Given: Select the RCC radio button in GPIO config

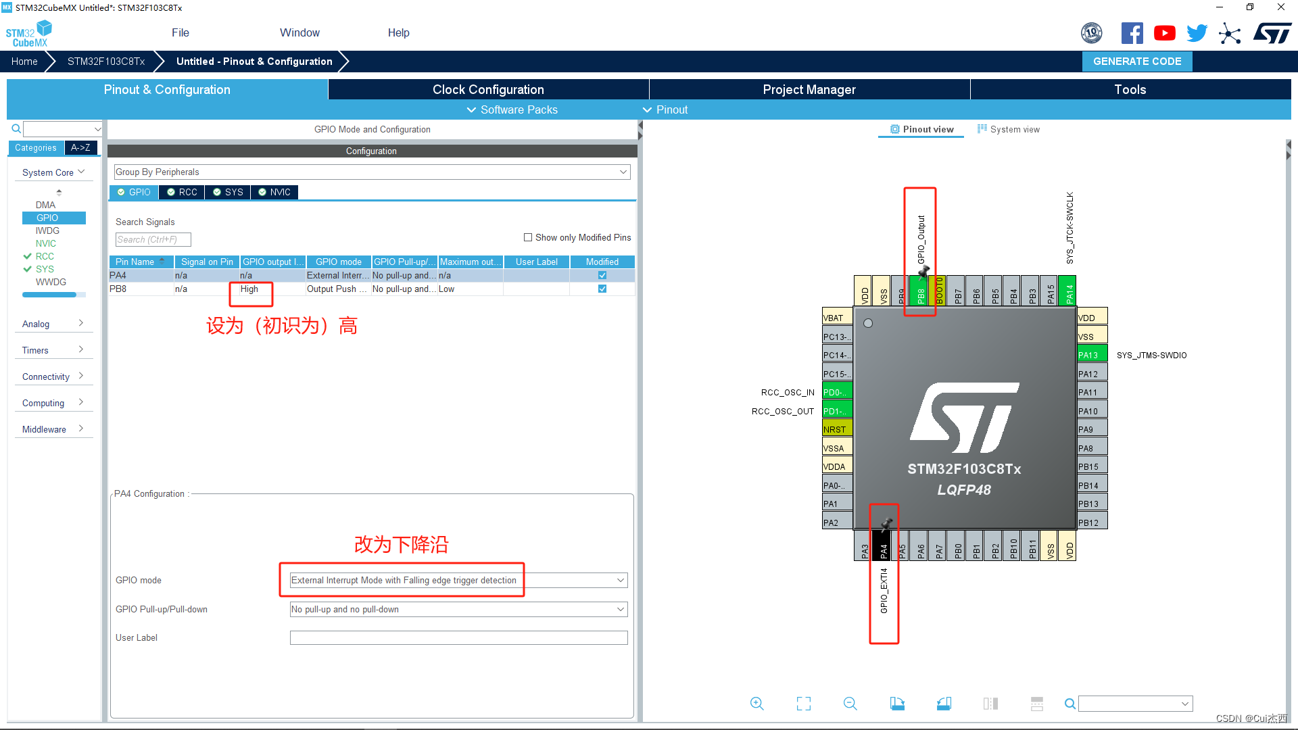Looking at the screenshot, I should pyautogui.click(x=184, y=192).
